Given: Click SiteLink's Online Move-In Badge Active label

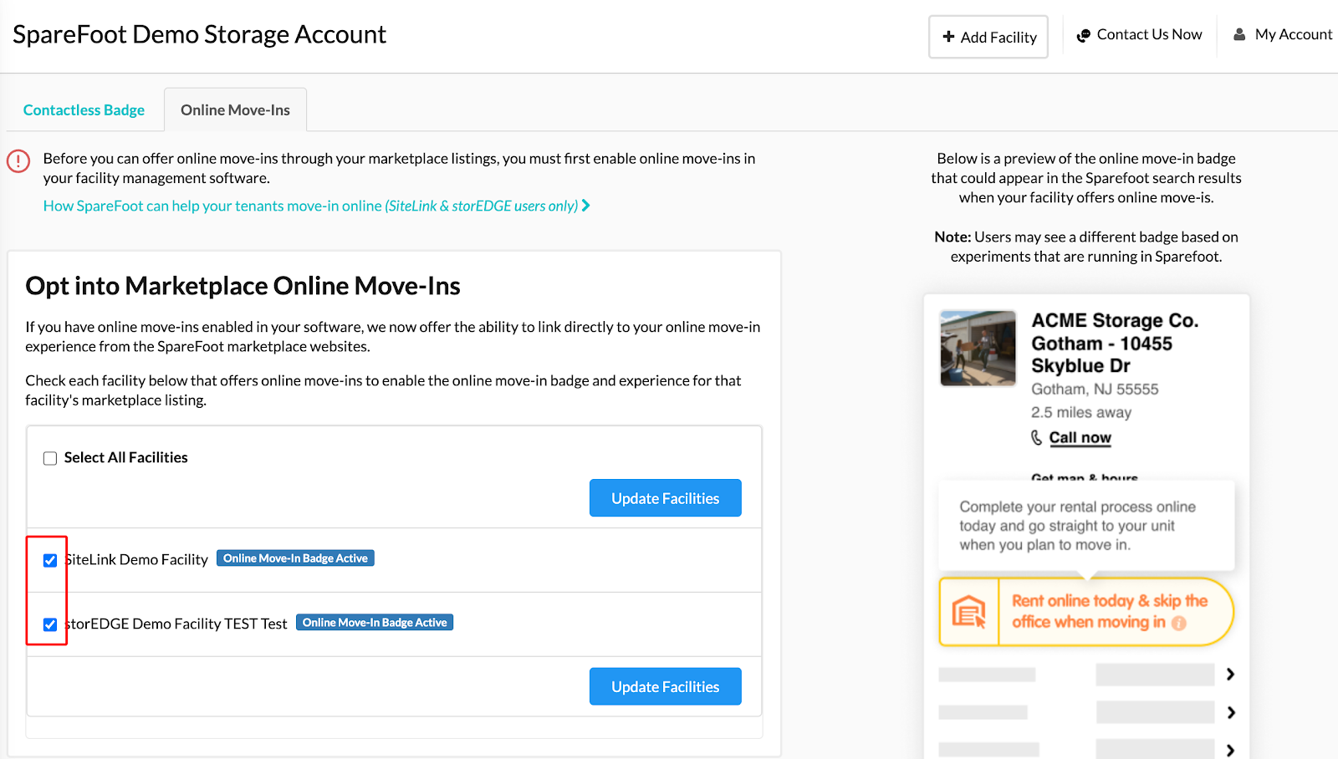Looking at the screenshot, I should tap(295, 558).
